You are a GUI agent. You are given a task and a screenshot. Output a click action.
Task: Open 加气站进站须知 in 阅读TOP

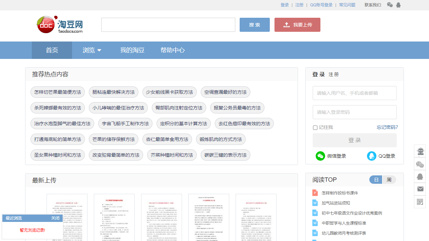(x=336, y=203)
